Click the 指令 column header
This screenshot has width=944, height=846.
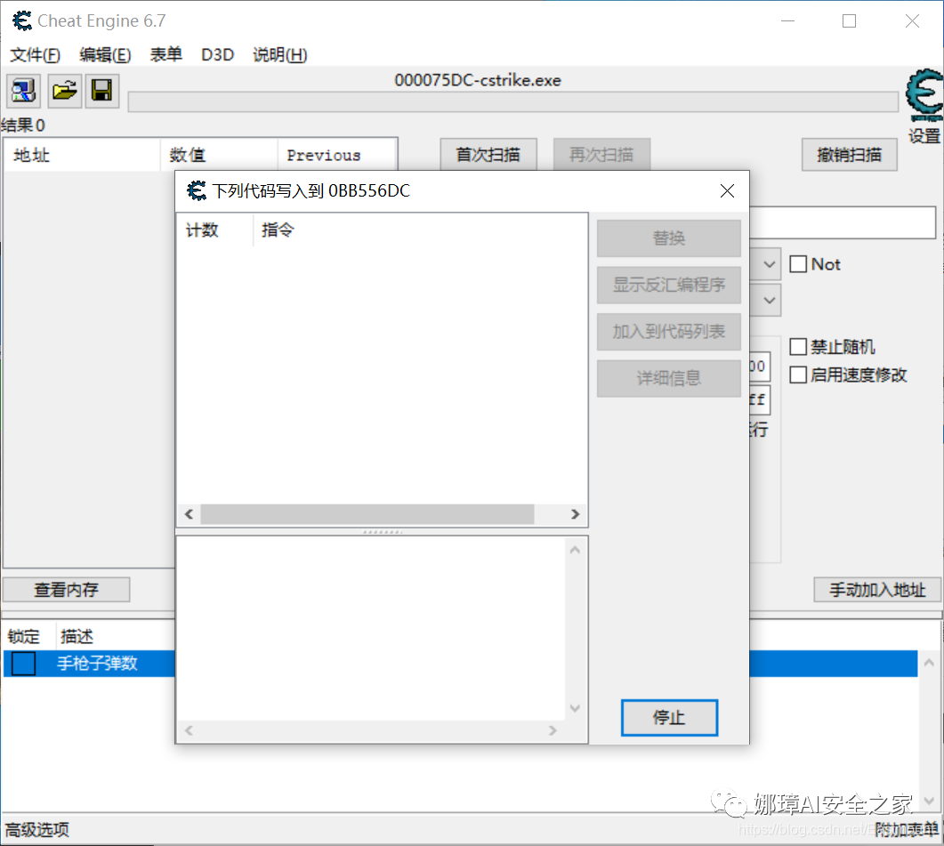420,230
